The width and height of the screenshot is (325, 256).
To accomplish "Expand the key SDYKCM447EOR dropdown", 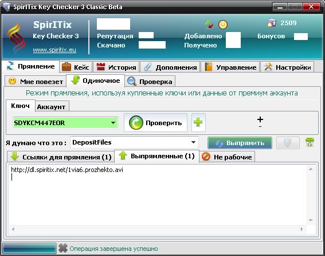I will [x=113, y=123].
